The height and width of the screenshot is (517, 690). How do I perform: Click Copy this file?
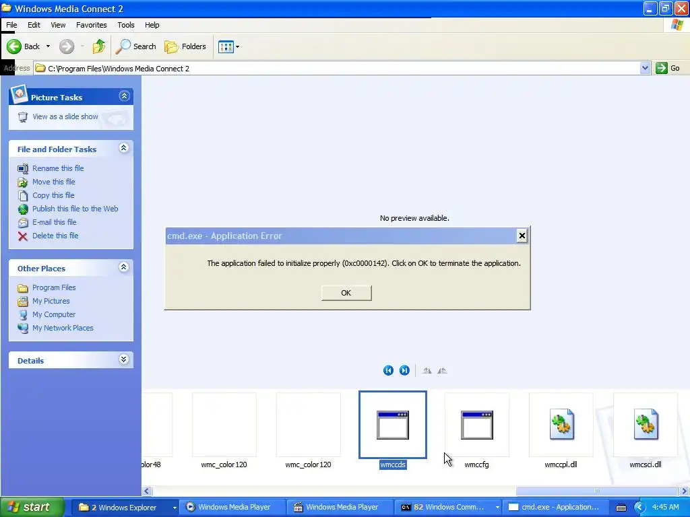[53, 195]
